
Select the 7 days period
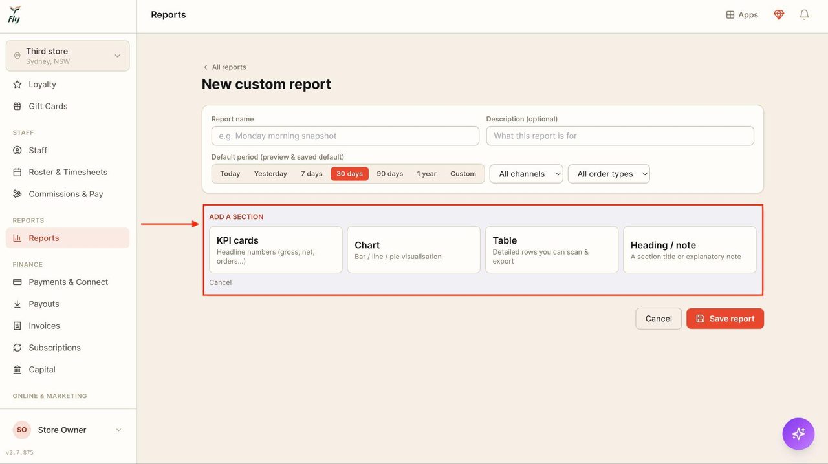tap(311, 174)
